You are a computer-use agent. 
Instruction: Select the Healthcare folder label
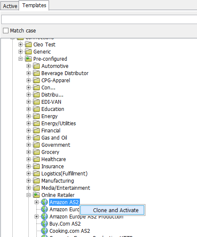click(x=54, y=159)
